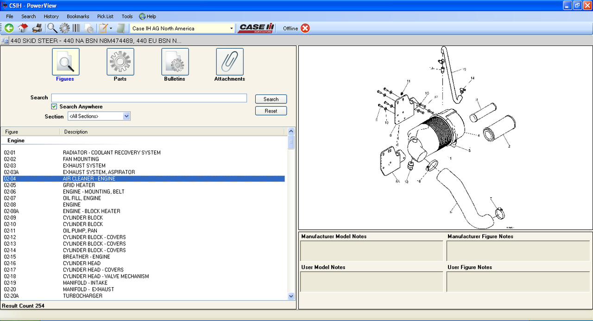Select row 02-05 GRID HEATER

[x=144, y=185]
